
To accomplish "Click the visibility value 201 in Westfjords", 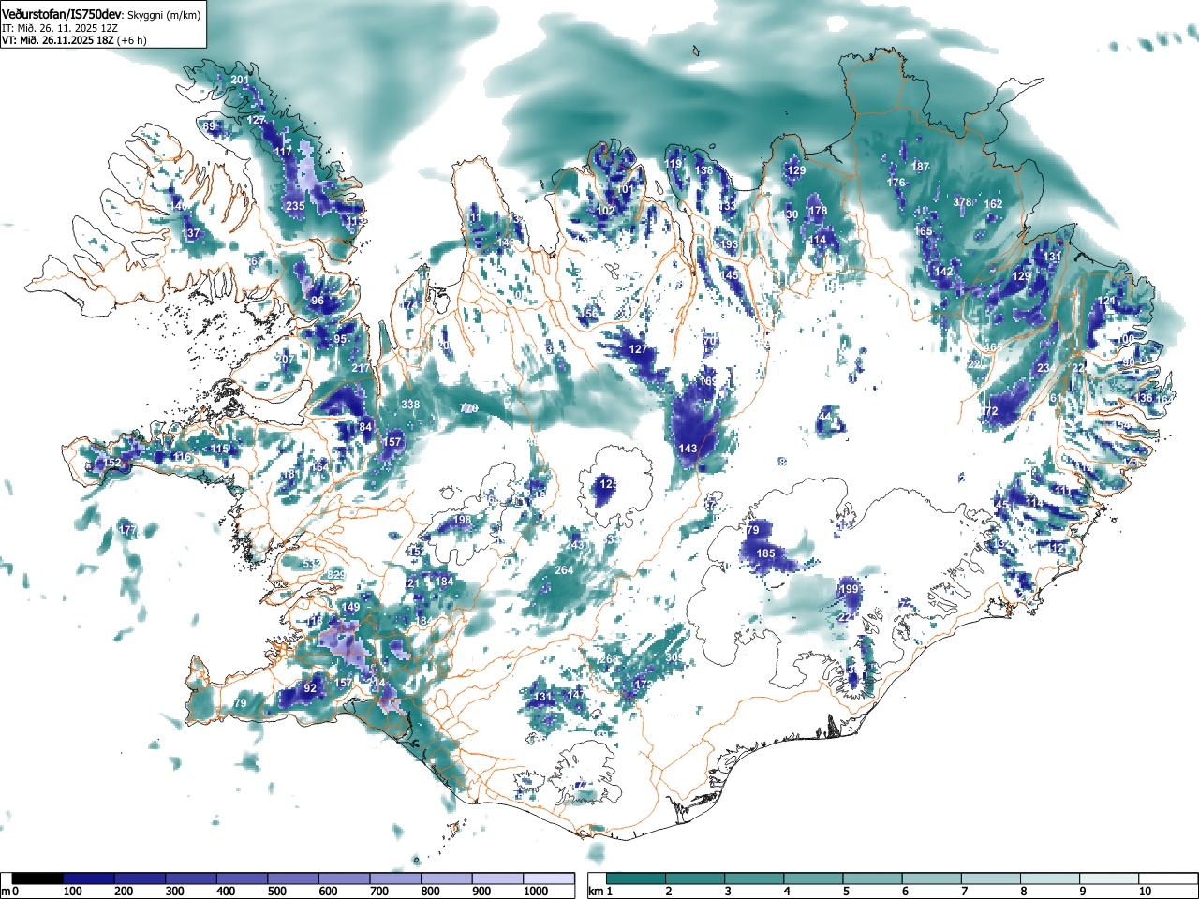I will (x=240, y=81).
